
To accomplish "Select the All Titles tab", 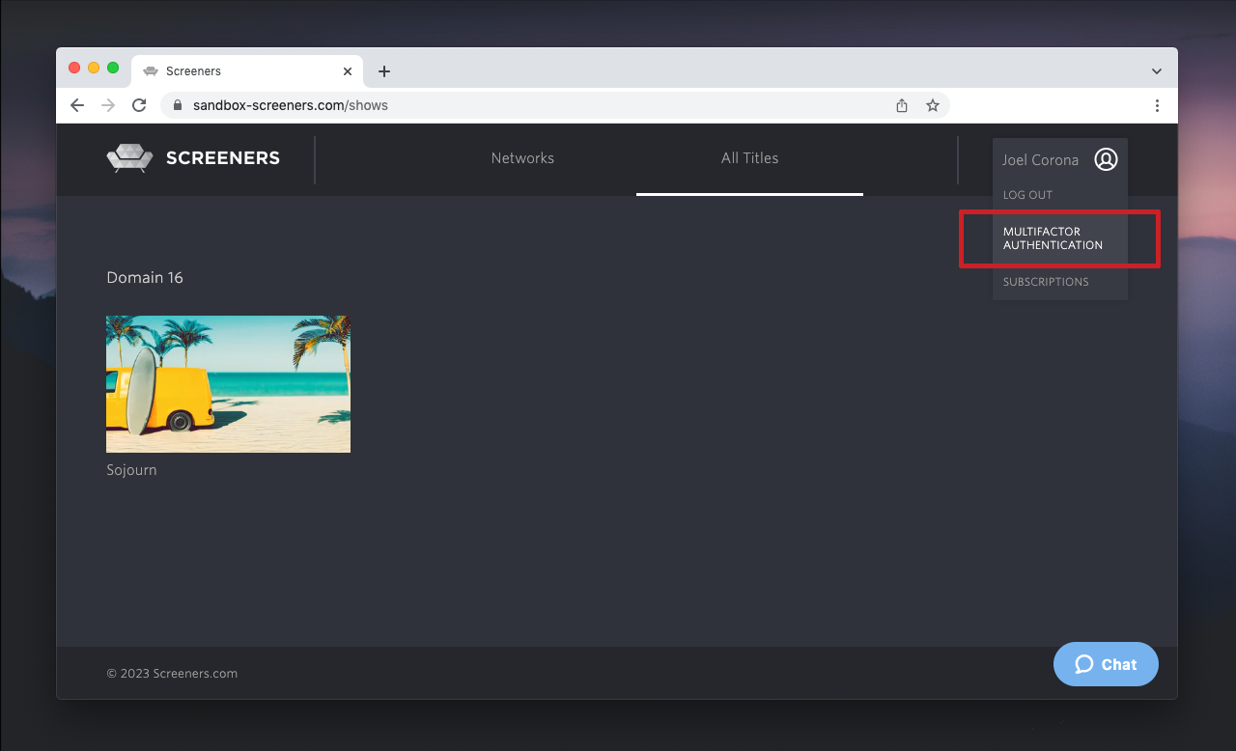I will click(x=749, y=158).
